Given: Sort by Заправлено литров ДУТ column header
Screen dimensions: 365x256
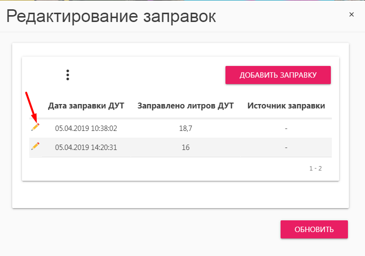Looking at the screenshot, I should [185, 106].
